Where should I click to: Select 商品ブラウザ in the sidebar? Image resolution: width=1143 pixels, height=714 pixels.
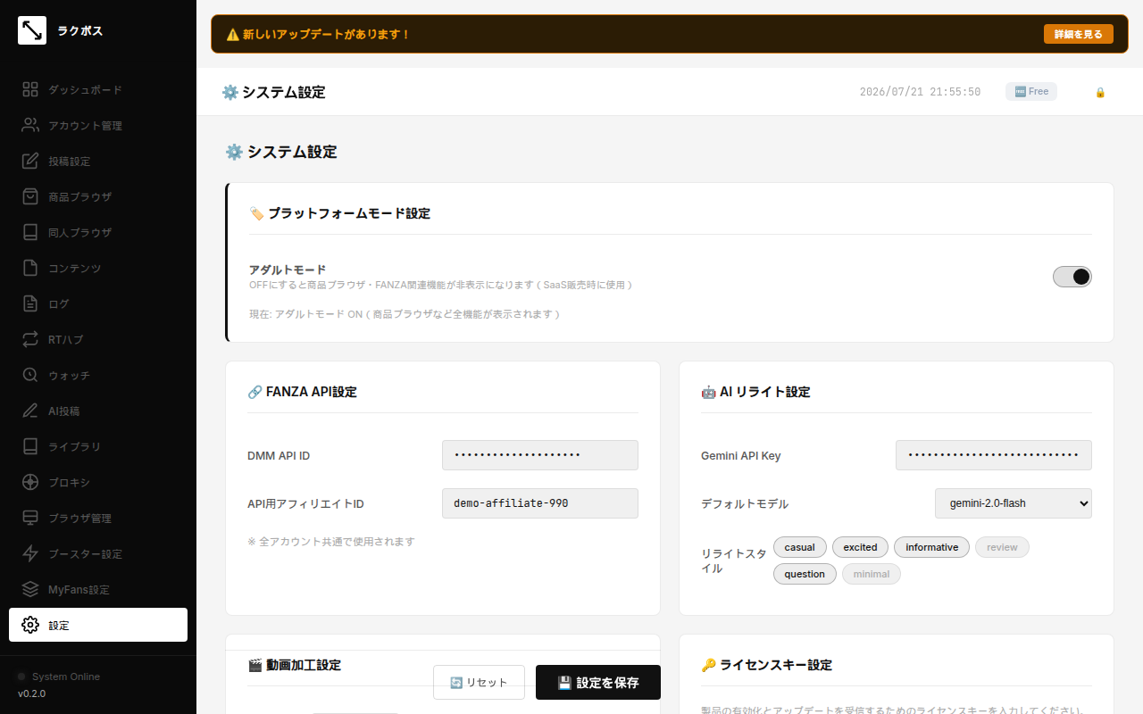tap(98, 196)
